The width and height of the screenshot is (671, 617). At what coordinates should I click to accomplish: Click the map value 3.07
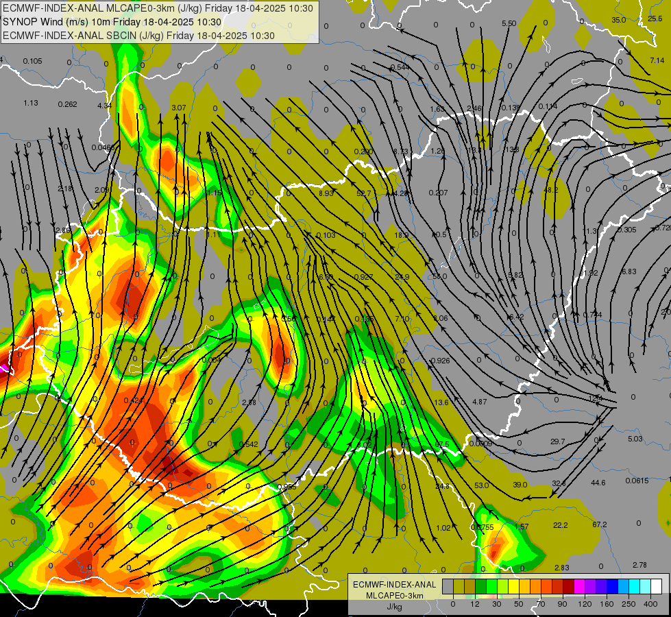[x=178, y=108]
